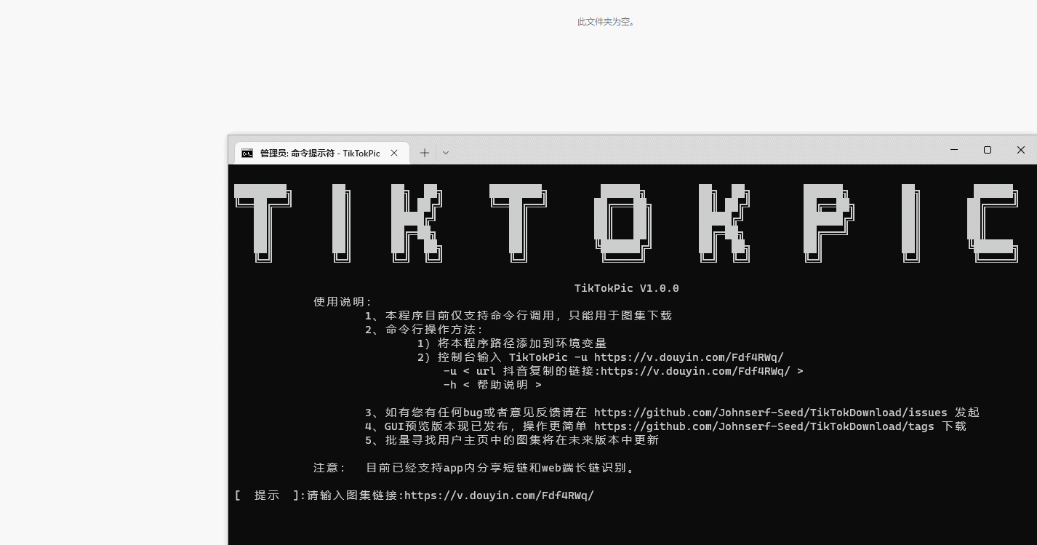Click the 此文件夹为空 message in the folder window
This screenshot has height=545, width=1037.
(x=606, y=22)
